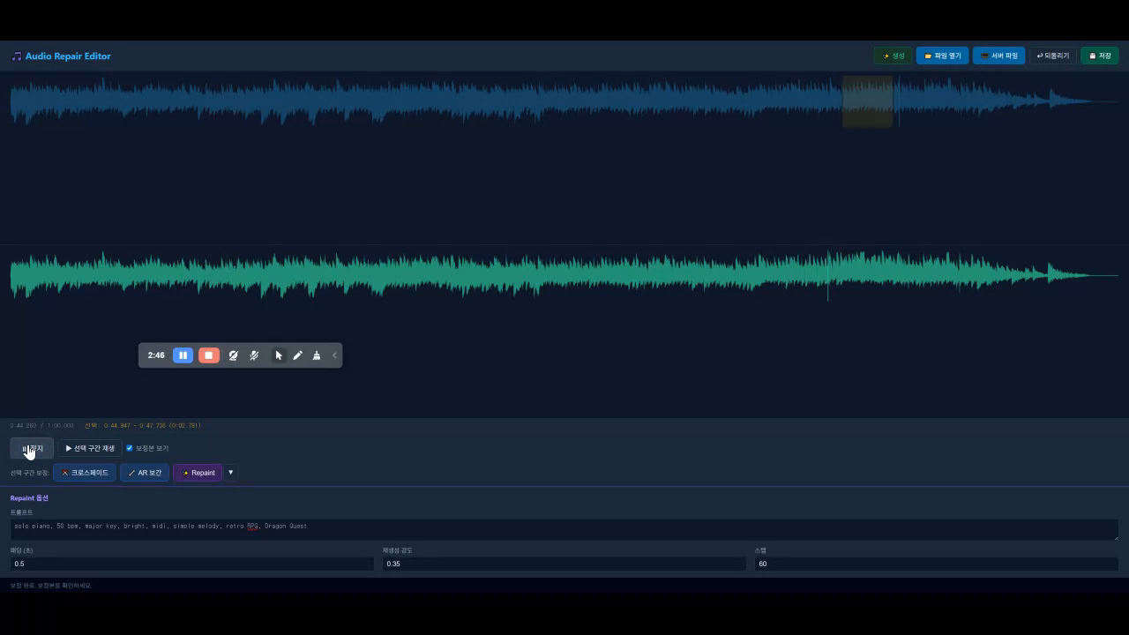Screen dimensions: 1129x635
Task: Pause the screen recording in the floating toolbar
Action: point(183,355)
